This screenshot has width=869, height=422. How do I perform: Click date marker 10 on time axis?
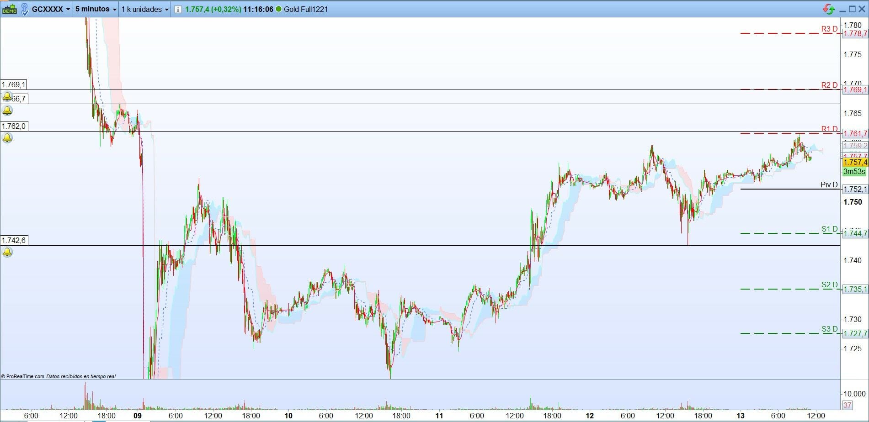click(x=288, y=416)
